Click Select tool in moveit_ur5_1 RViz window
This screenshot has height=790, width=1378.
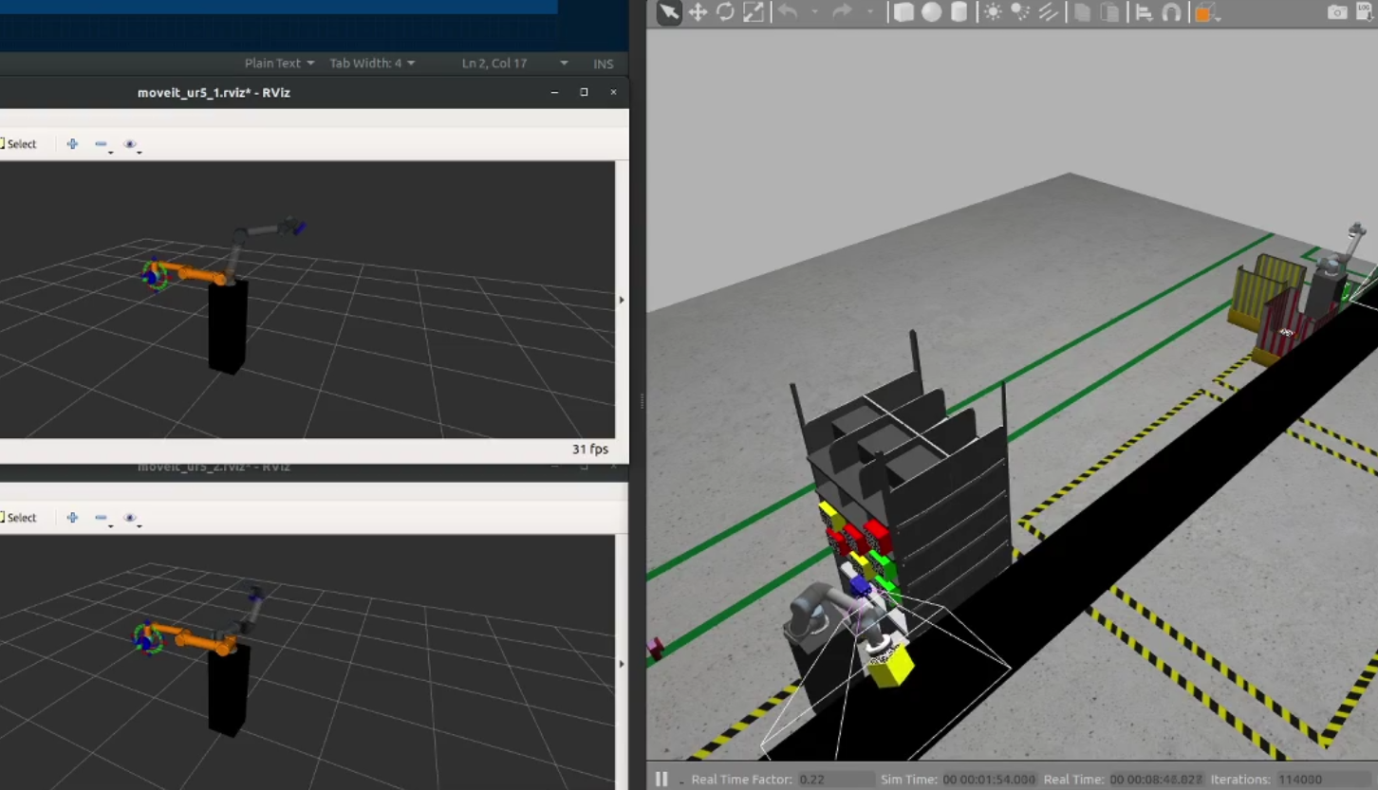pos(19,144)
